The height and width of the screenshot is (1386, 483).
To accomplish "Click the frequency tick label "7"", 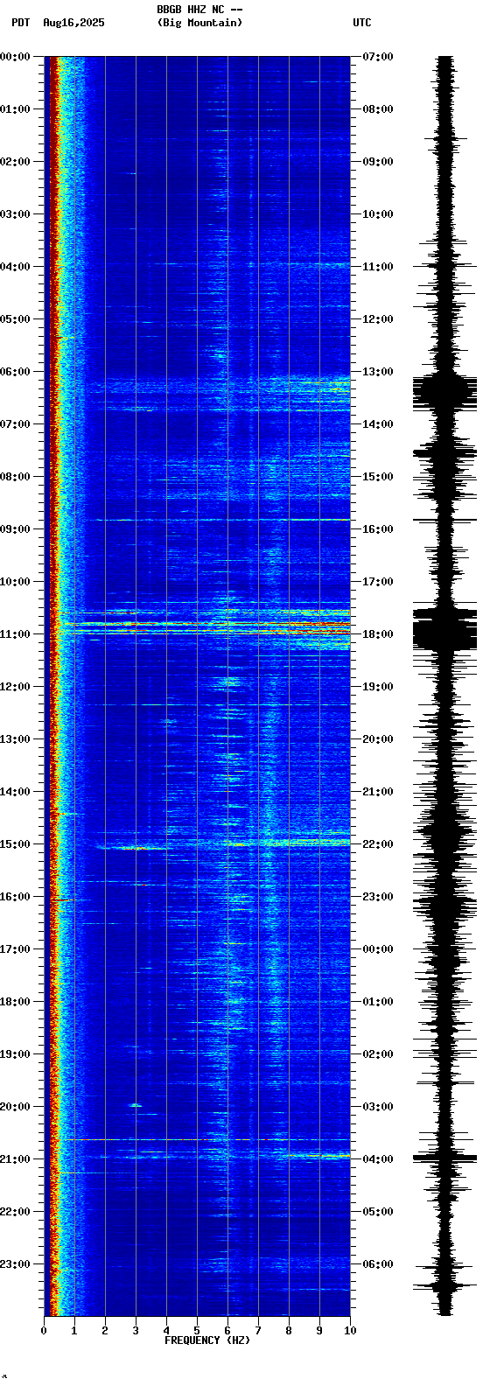I will (x=258, y=1331).
